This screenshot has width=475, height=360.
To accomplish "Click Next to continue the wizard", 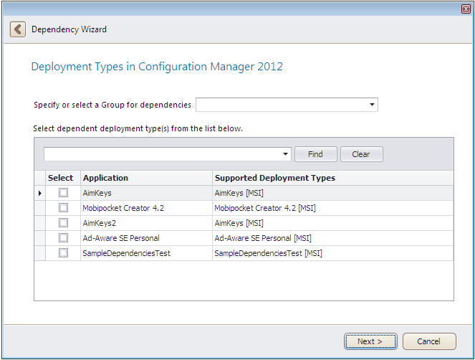I will coord(370,341).
